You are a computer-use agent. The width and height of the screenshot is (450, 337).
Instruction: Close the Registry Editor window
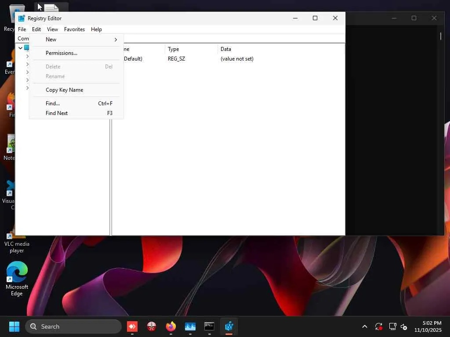(335, 18)
